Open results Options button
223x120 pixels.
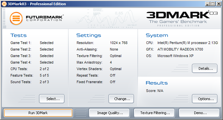pyautogui.click(x=205, y=99)
